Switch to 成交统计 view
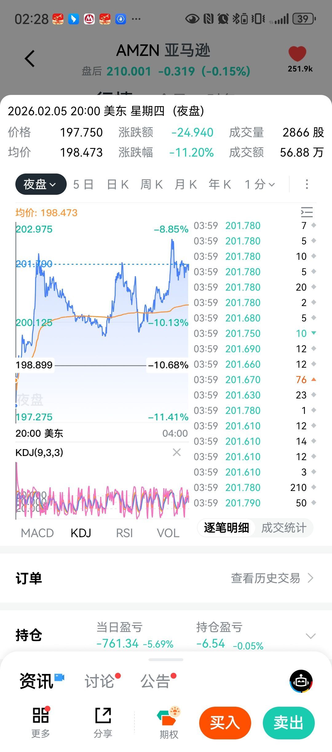332x752 pixels. click(x=284, y=528)
